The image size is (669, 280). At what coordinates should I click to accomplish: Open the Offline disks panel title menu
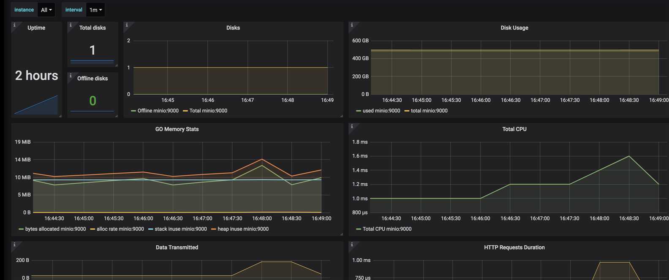(92, 79)
